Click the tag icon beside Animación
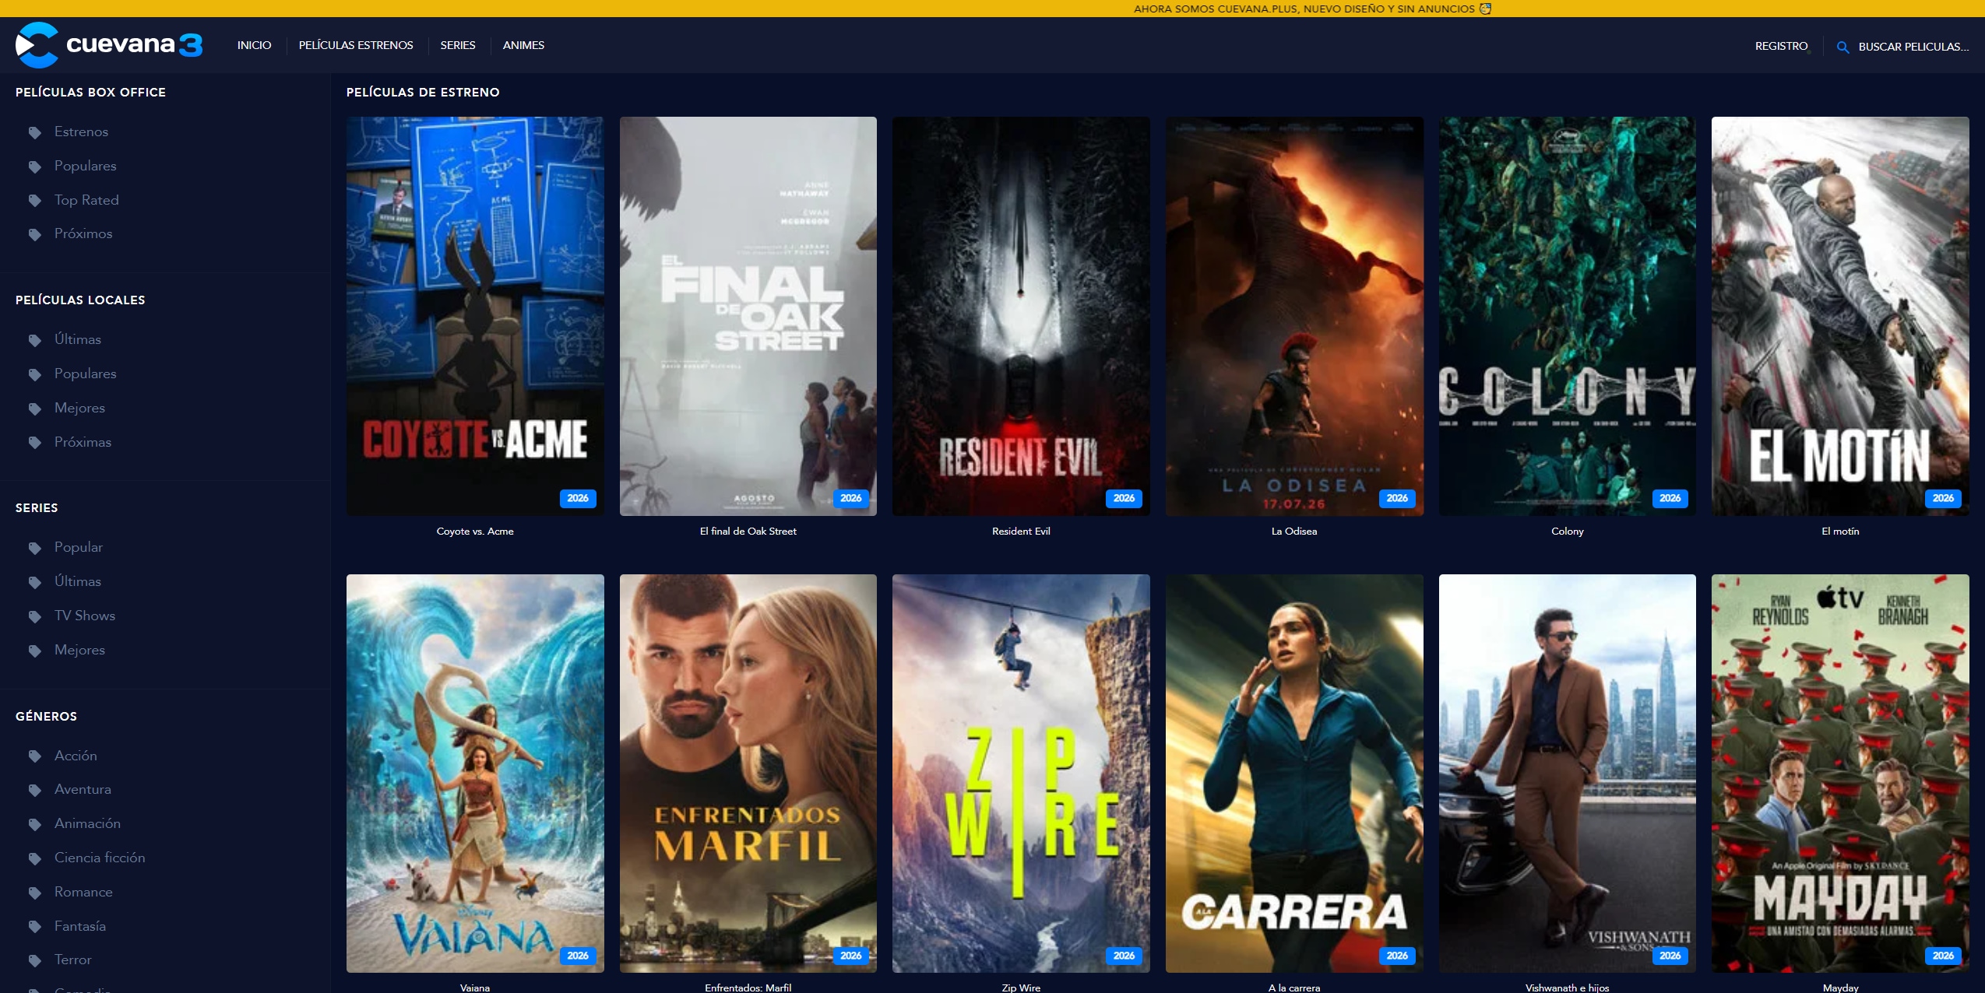The image size is (1985, 993). coord(35,824)
